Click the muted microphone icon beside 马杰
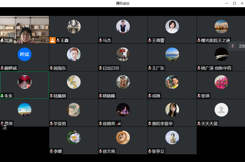245x162 pixels. pyautogui.click(x=100, y=40)
